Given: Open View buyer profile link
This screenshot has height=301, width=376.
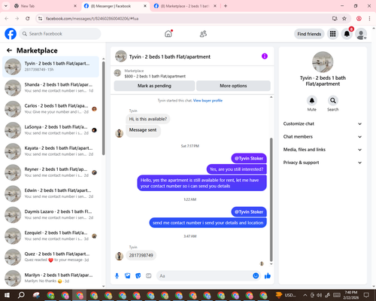Looking at the screenshot, I should click(x=208, y=101).
